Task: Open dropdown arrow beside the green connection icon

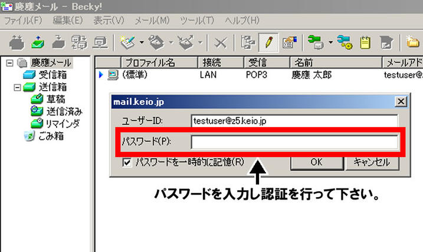Action: click(x=331, y=42)
